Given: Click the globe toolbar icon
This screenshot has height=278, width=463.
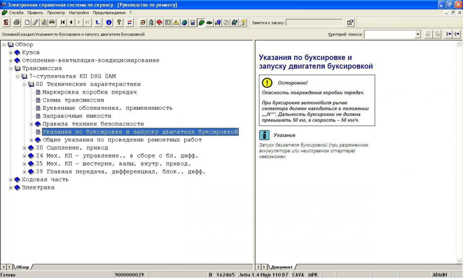Looking at the screenshot, I should (x=184, y=22).
